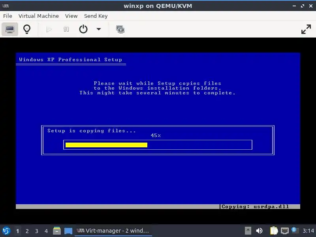316x237 pixels.
Task: Click the 45% progress text
Action: [x=156, y=135]
